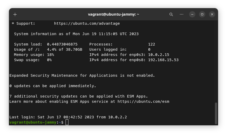Click the green vagrant@ubuntu-jammy prompt text
The height and width of the screenshot is (135, 227).
coord(33,122)
